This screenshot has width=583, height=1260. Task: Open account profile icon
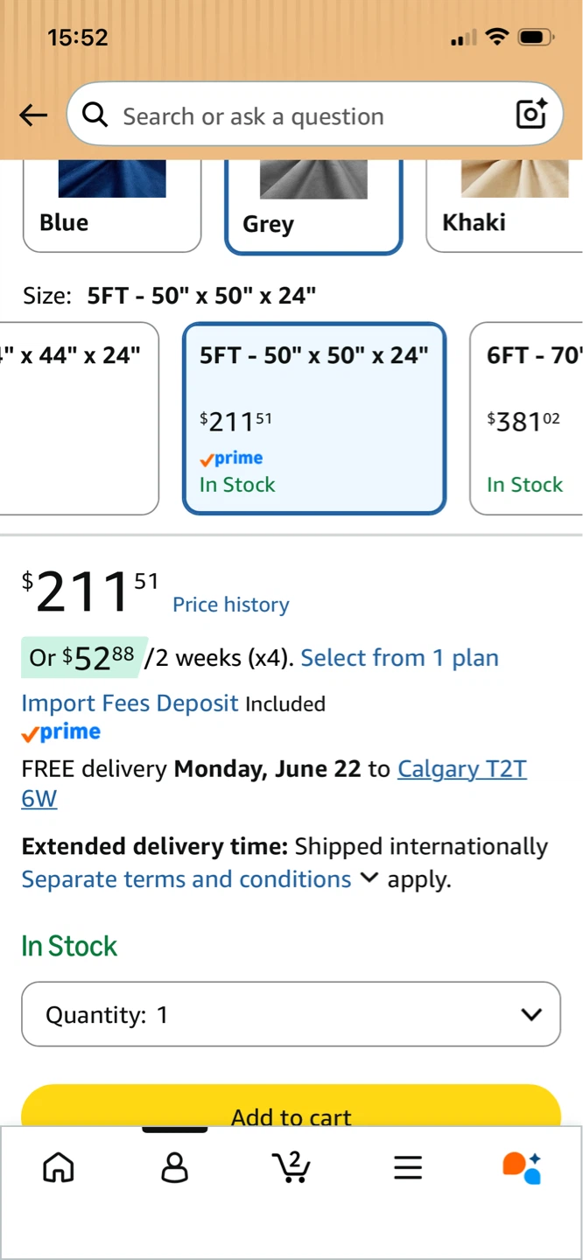pyautogui.click(x=175, y=1167)
